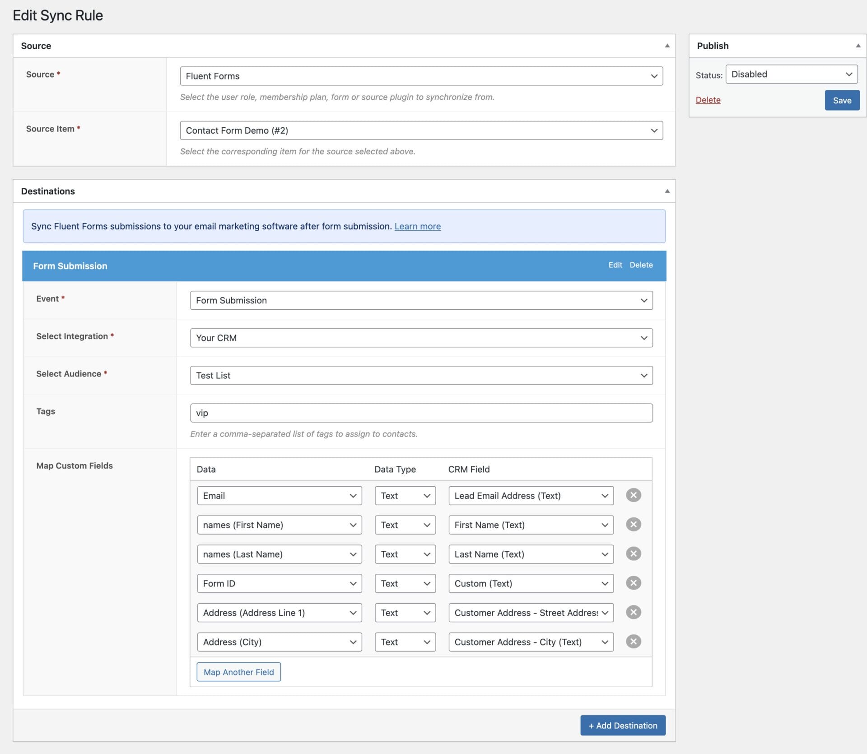Screen dimensions: 867x754
Task: Change the Data Type for Email
Action: [x=405, y=495]
